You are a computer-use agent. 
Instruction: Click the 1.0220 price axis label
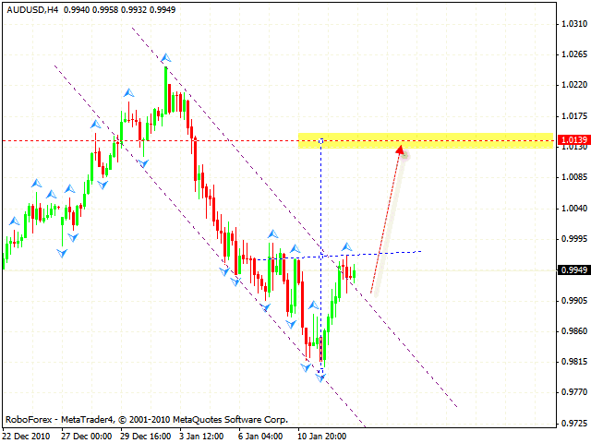(574, 85)
